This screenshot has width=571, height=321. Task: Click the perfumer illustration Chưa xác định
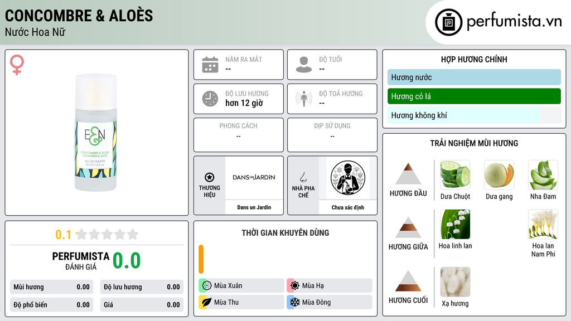coord(348,178)
